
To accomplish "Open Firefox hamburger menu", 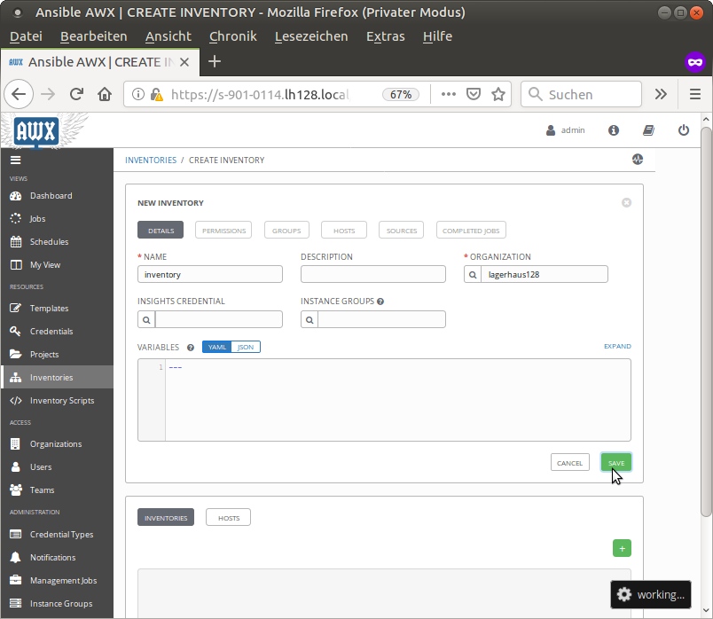I will [694, 95].
